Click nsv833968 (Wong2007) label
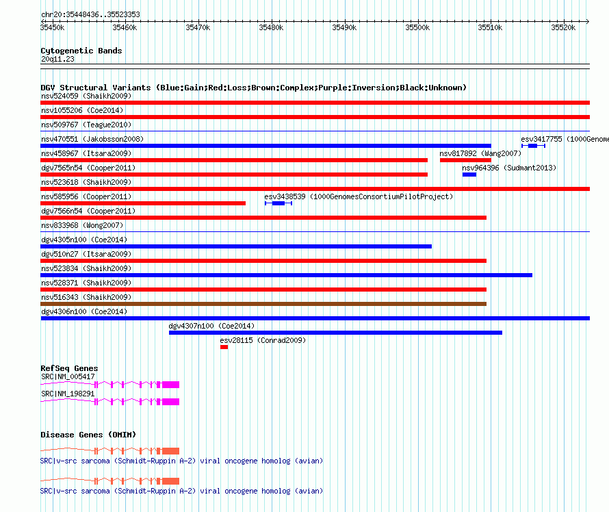 (x=82, y=225)
